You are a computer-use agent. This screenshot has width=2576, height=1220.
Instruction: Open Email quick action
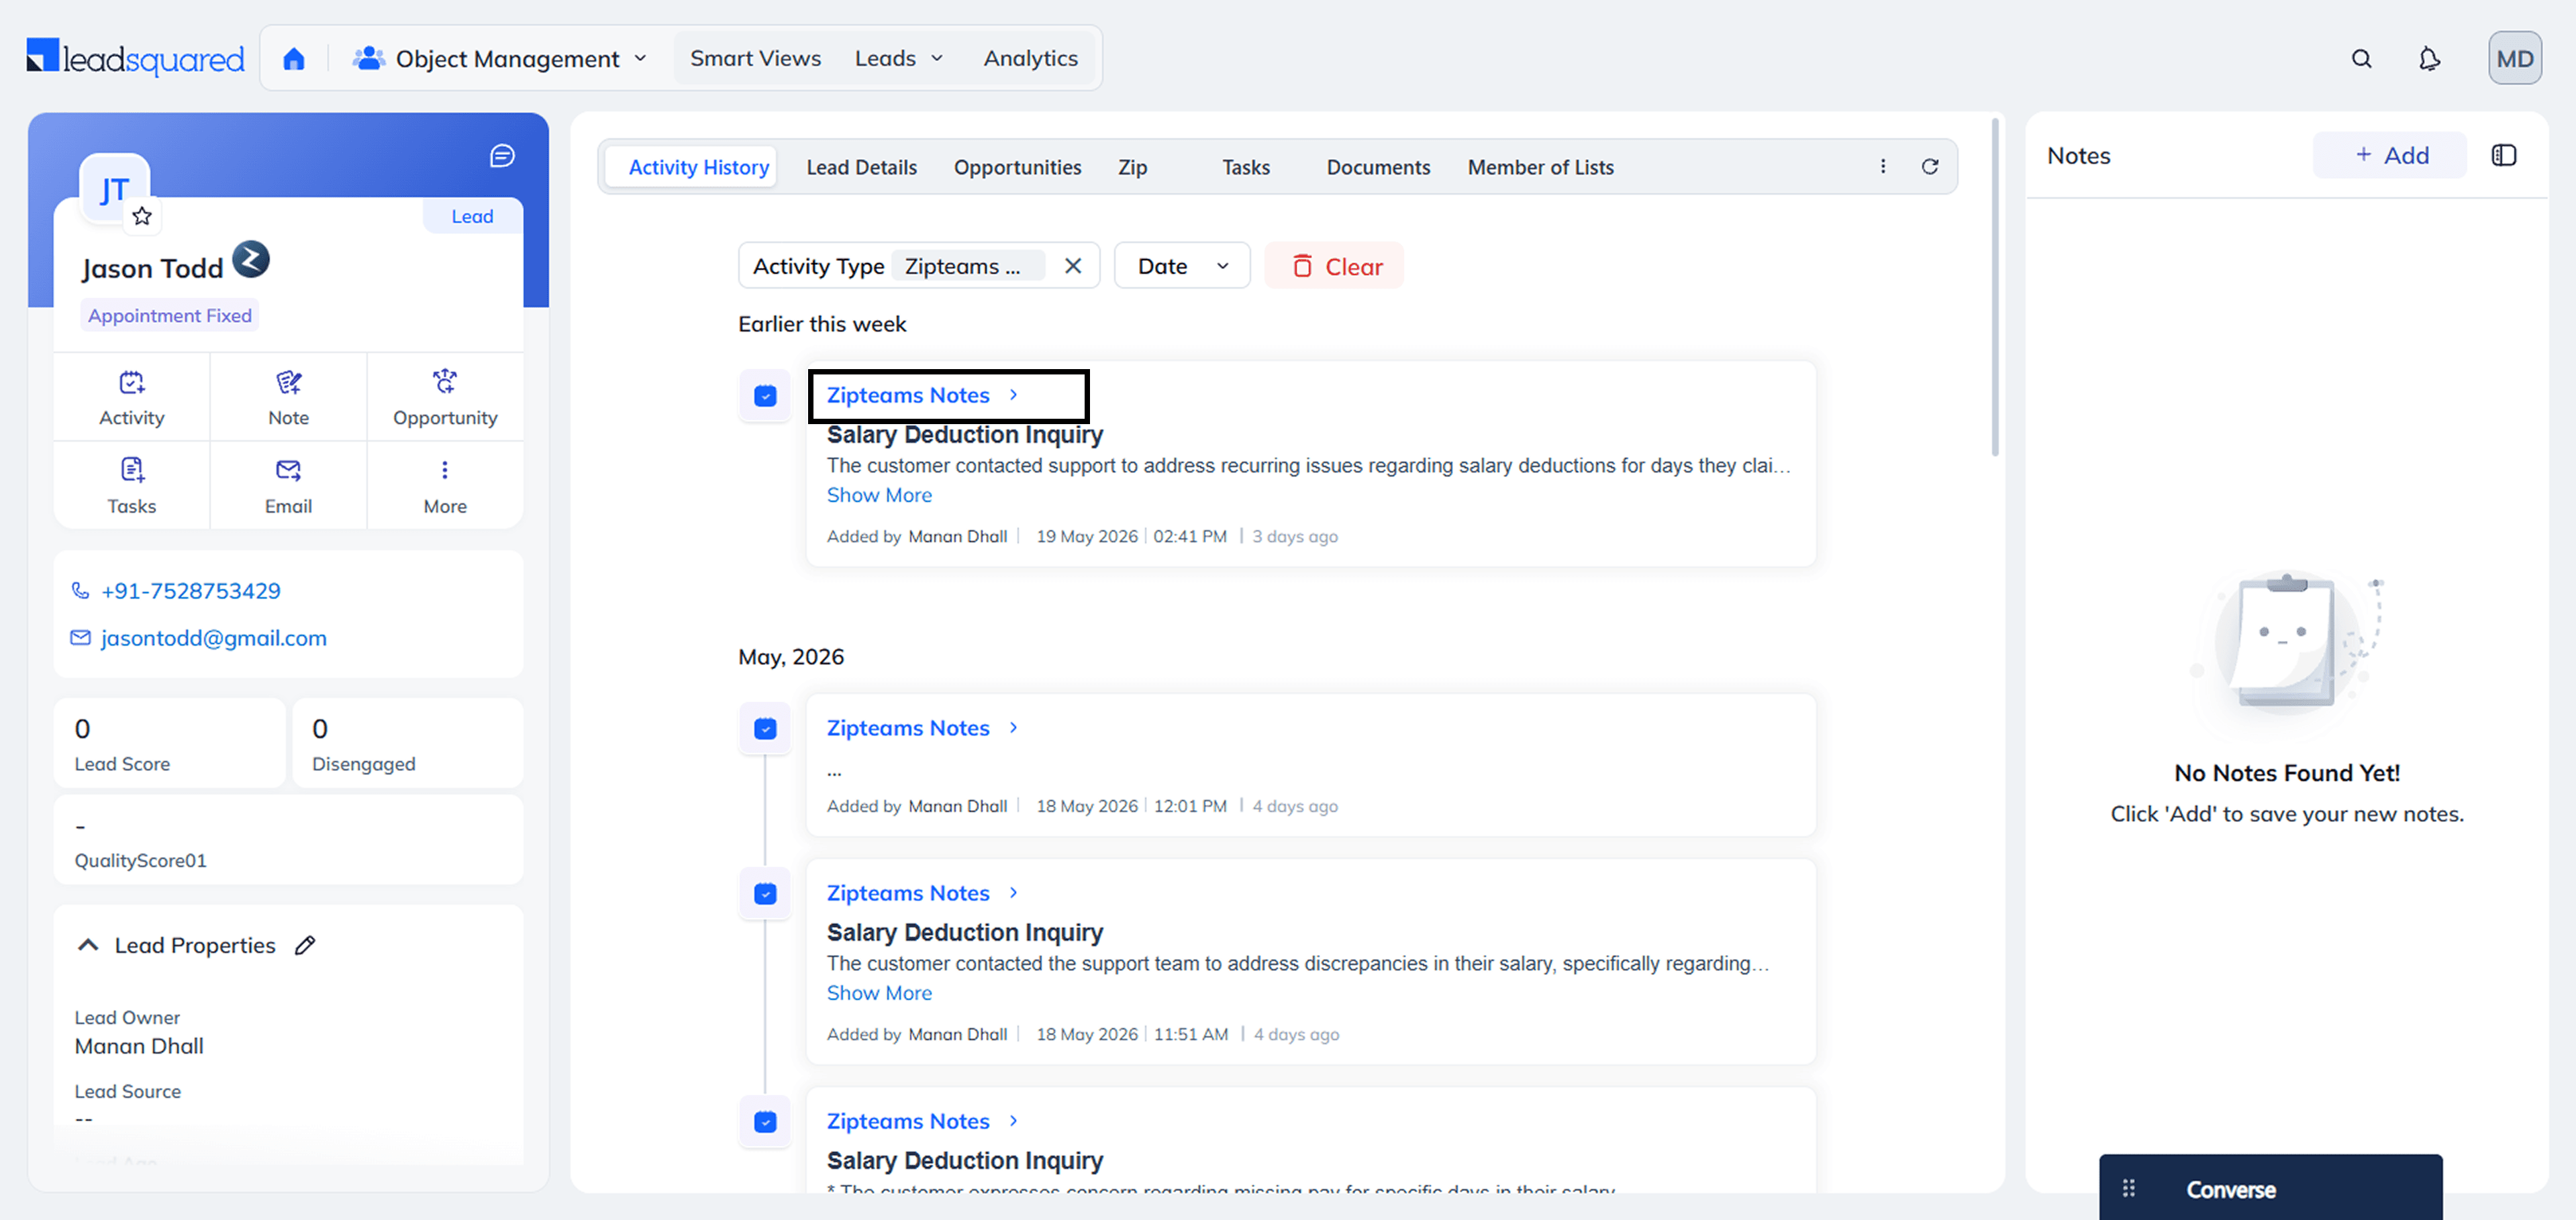[x=288, y=486]
